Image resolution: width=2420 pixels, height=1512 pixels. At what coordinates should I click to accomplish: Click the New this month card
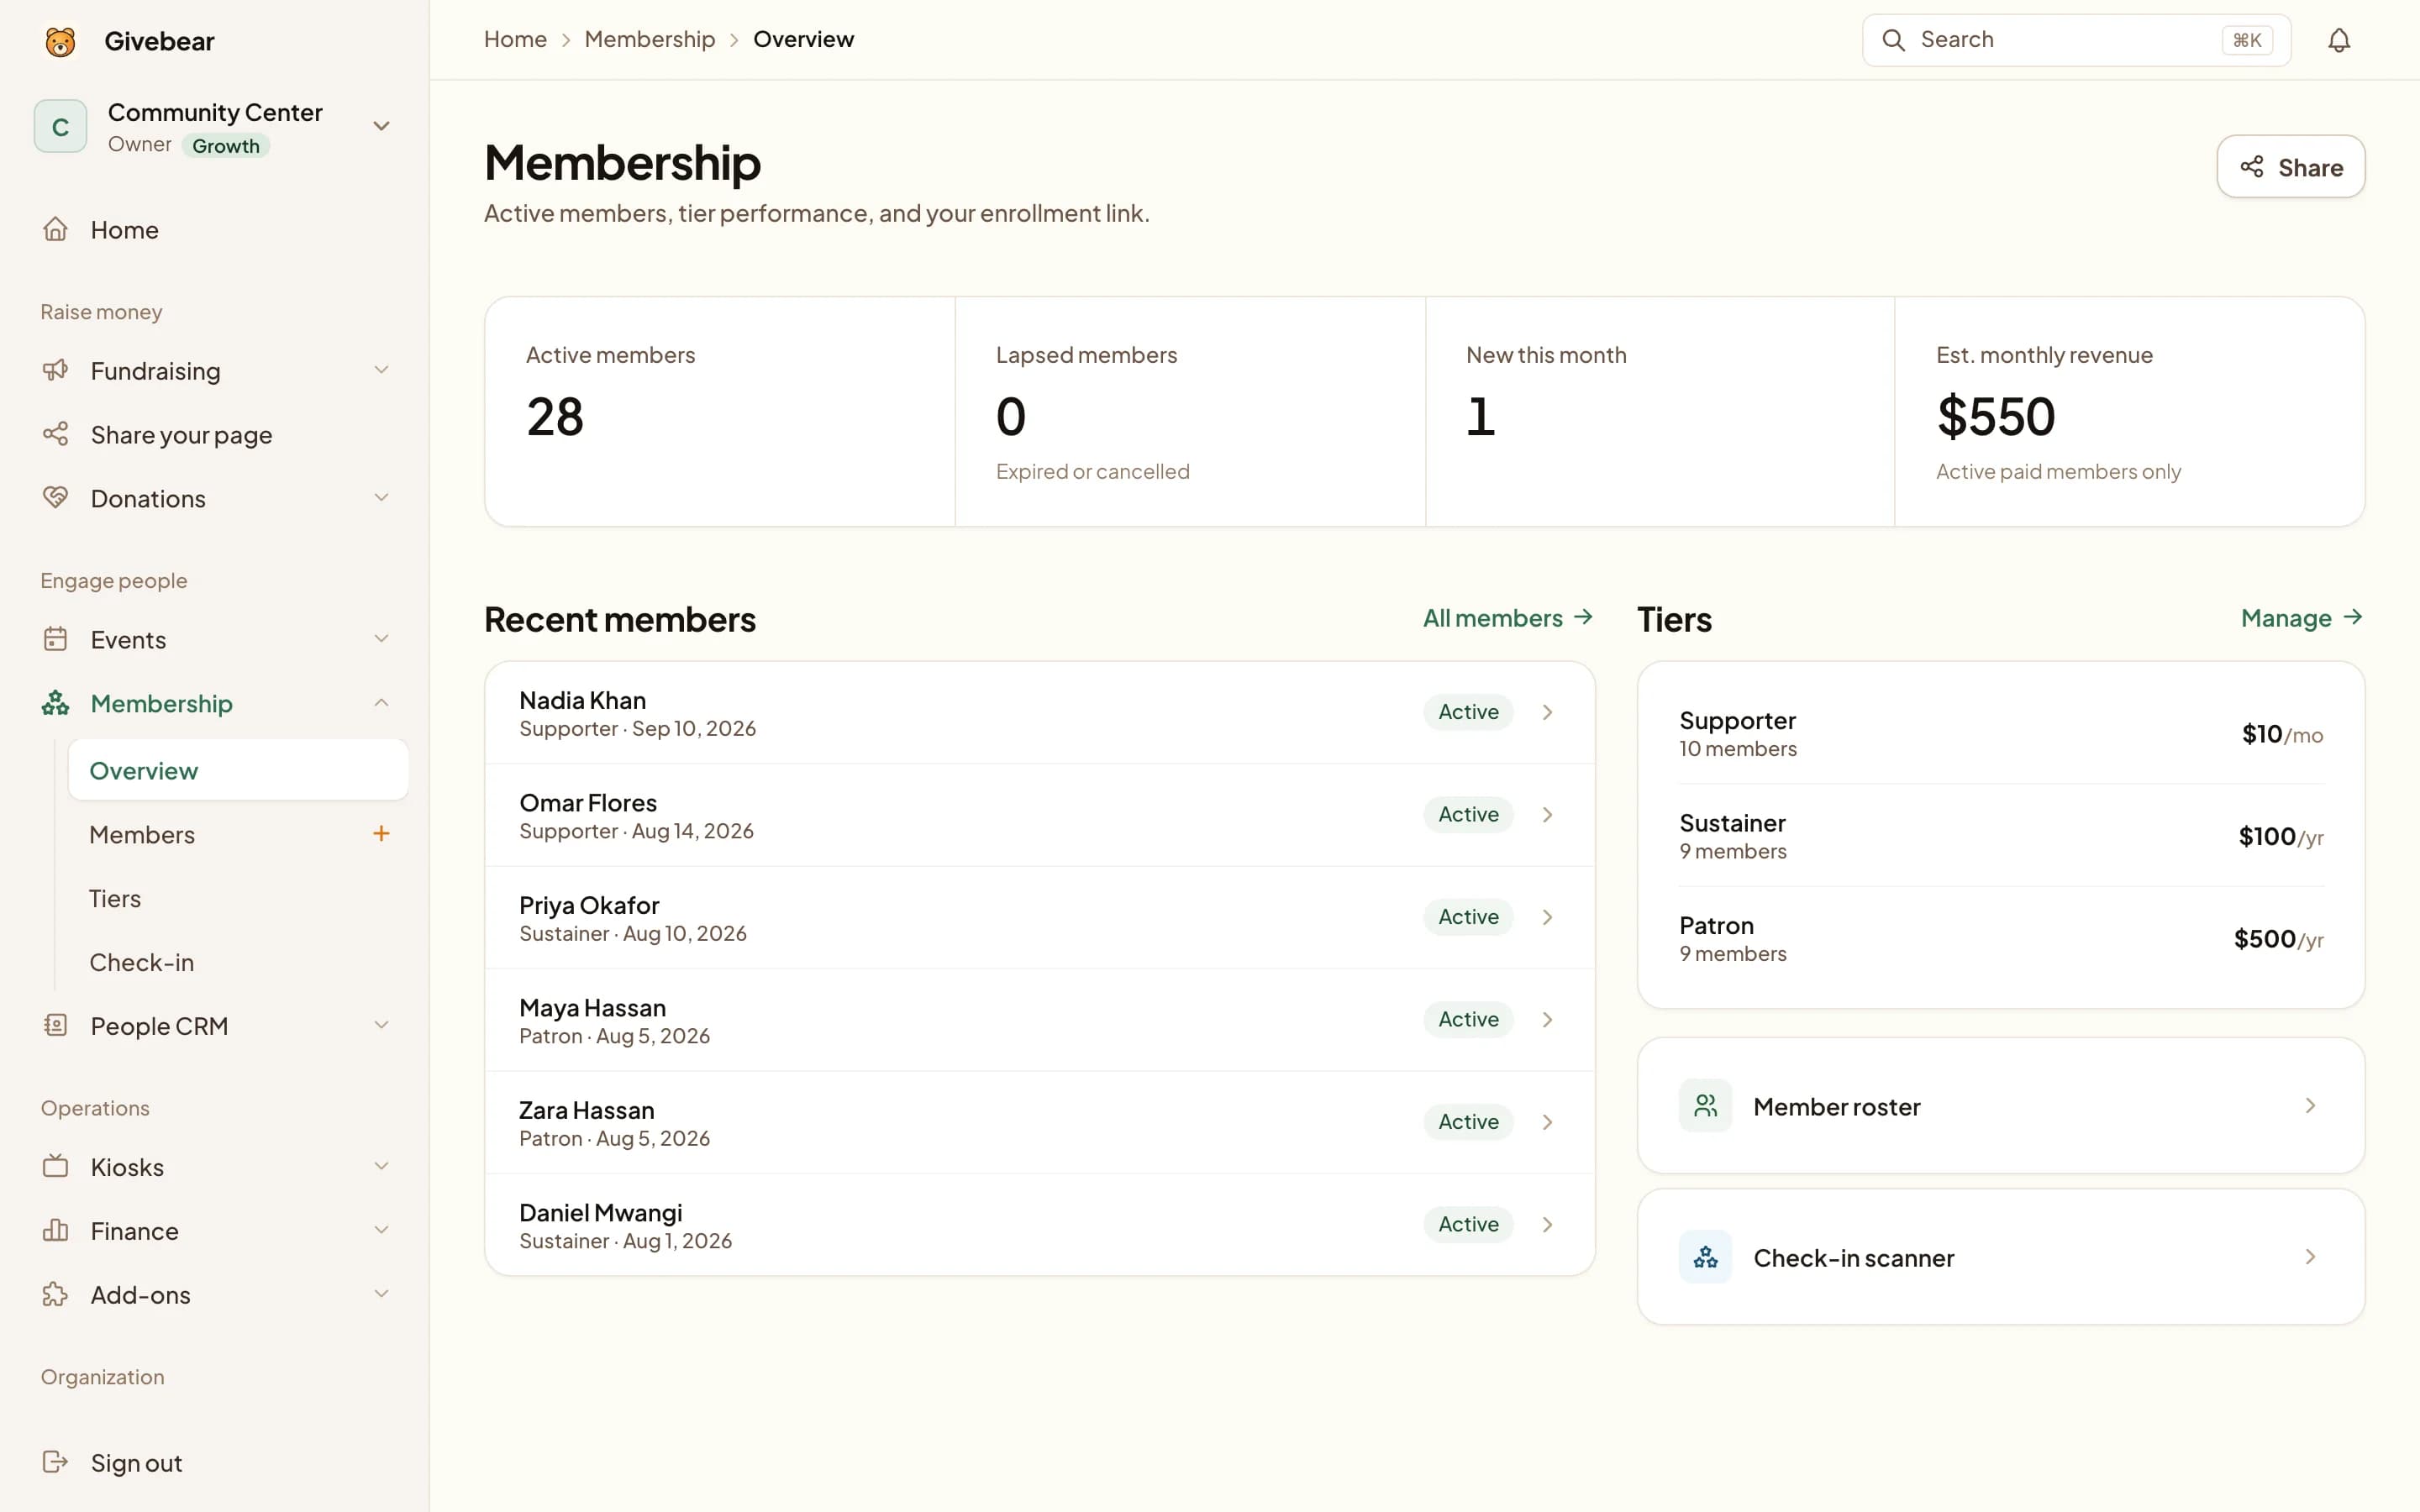pyautogui.click(x=1660, y=411)
